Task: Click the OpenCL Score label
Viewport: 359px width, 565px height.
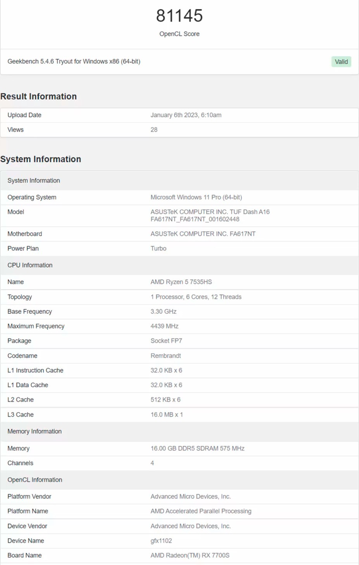Action: coord(179,34)
